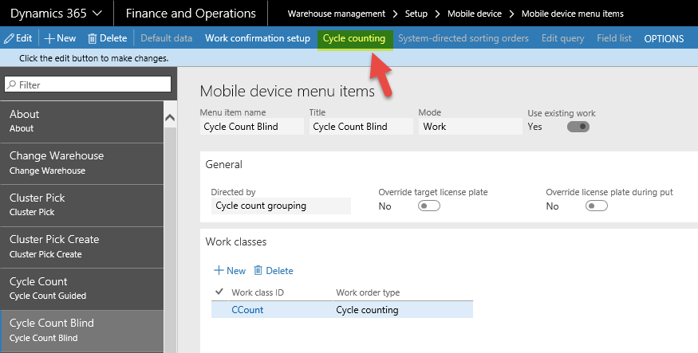Image resolution: width=698 pixels, height=353 pixels.
Task: Turn on Override license plate during put
Action: [597, 206]
